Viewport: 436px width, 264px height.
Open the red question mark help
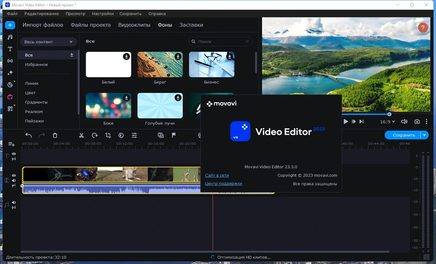point(423,28)
